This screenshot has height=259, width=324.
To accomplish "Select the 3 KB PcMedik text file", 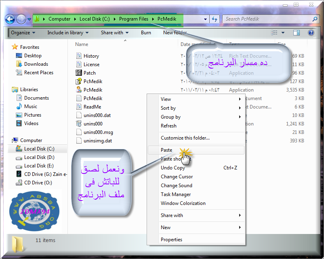I will 89,98.
